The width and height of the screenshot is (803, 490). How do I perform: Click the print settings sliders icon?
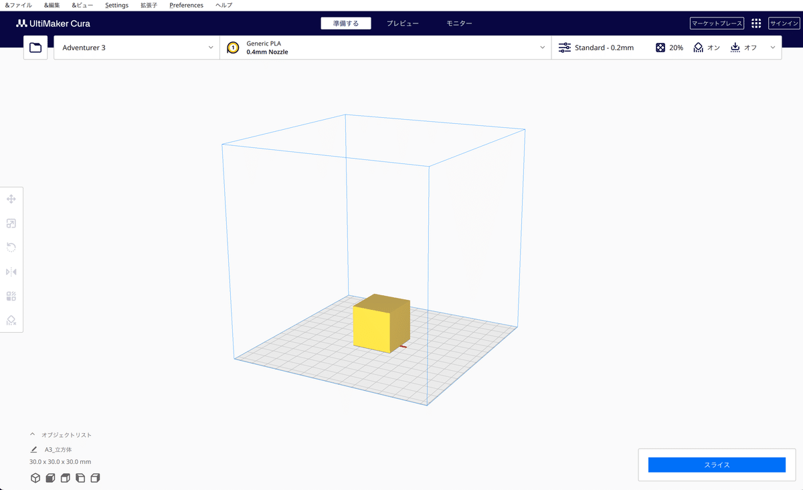coord(565,48)
